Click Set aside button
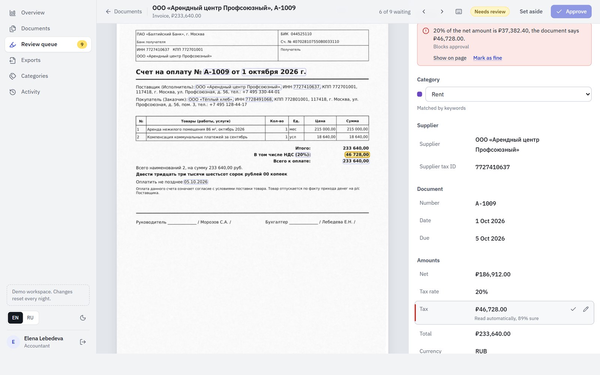 [x=531, y=12]
